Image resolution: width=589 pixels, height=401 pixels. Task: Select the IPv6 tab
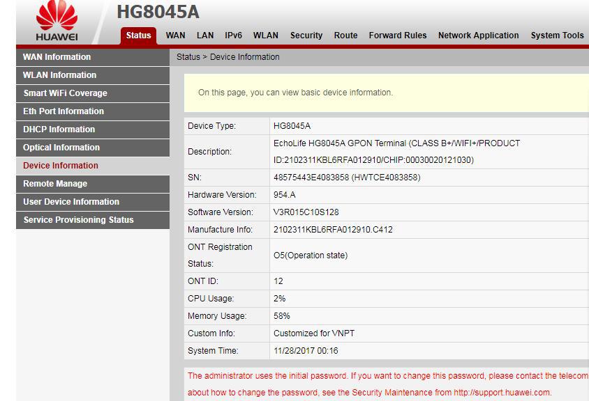[x=233, y=36]
